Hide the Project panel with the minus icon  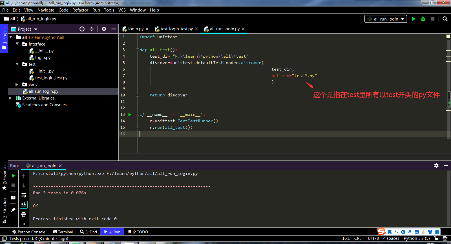(x=114, y=29)
